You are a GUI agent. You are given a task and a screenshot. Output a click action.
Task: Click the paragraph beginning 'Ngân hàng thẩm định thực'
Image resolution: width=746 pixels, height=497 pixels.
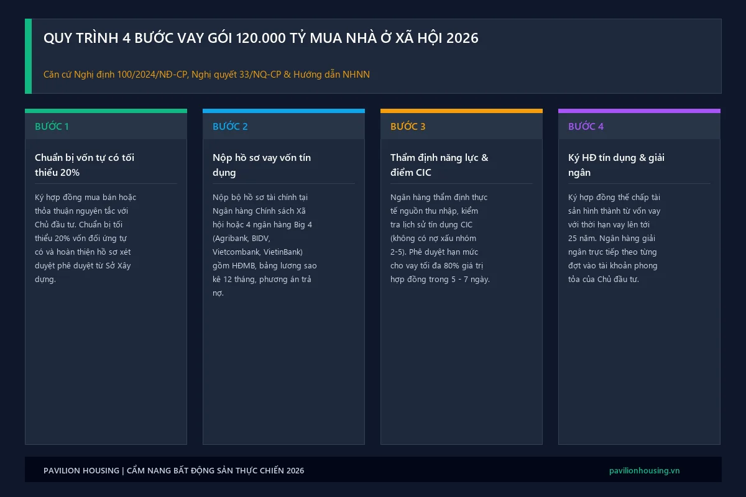coord(440,238)
